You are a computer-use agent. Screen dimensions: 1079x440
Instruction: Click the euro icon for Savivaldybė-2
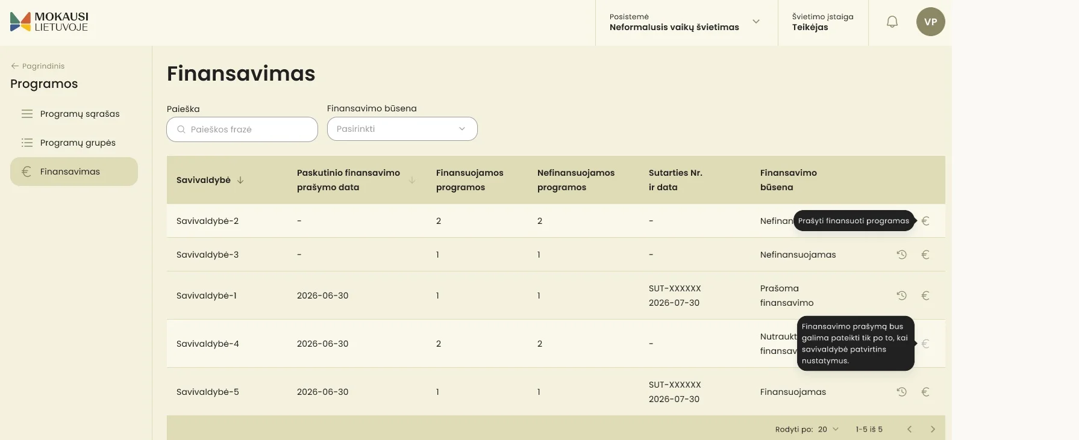tap(925, 221)
